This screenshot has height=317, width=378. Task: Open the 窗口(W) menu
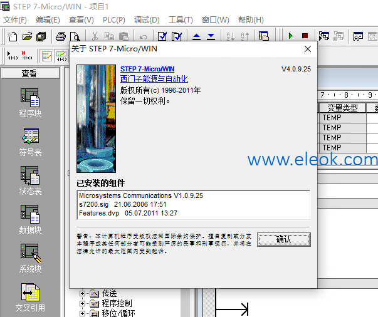click(x=216, y=20)
